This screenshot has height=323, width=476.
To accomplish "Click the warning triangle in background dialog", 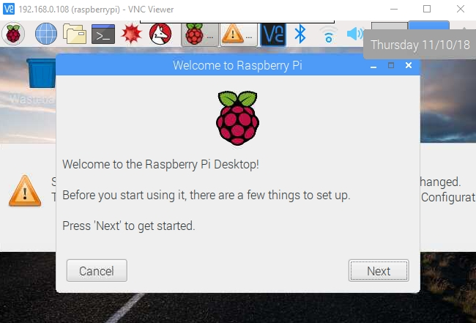I will (x=25, y=191).
